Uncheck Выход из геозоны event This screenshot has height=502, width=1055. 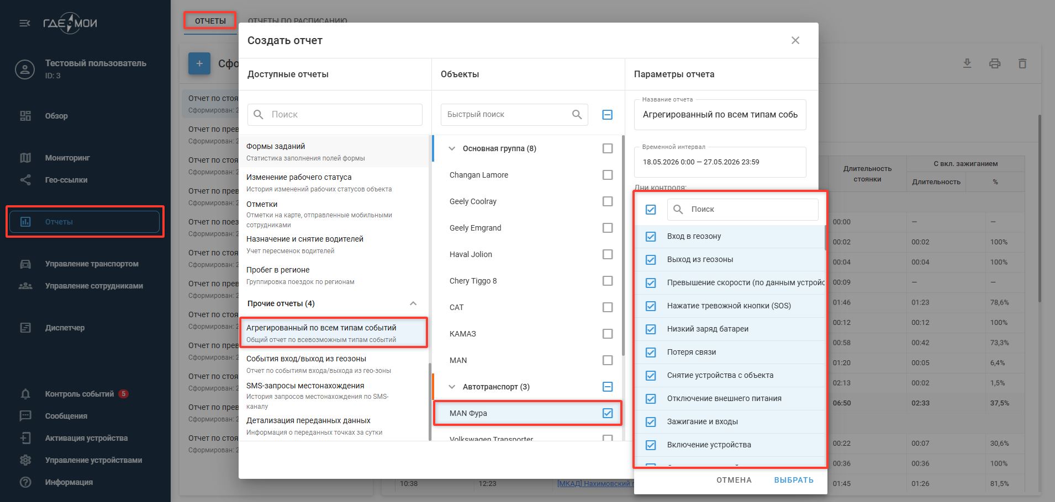pos(651,260)
